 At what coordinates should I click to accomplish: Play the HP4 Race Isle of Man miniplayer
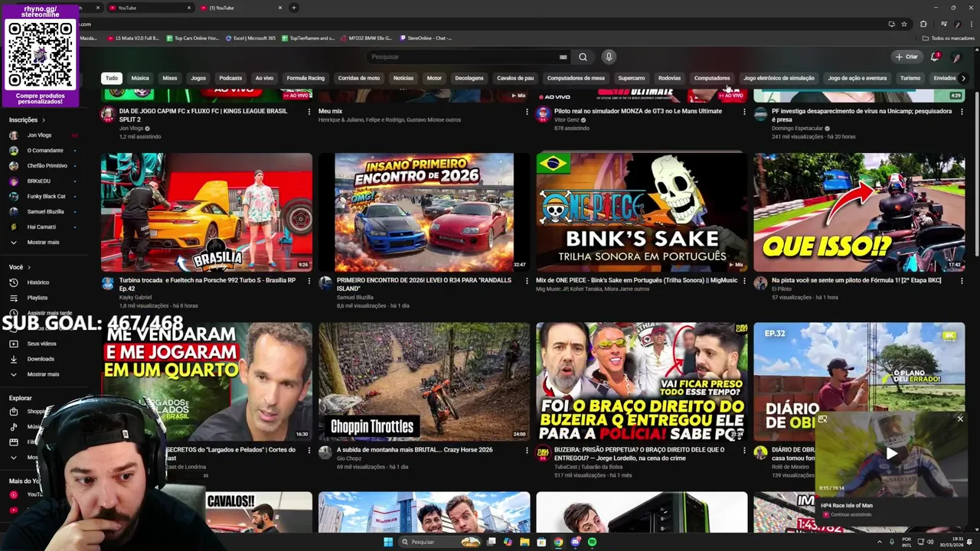891,454
